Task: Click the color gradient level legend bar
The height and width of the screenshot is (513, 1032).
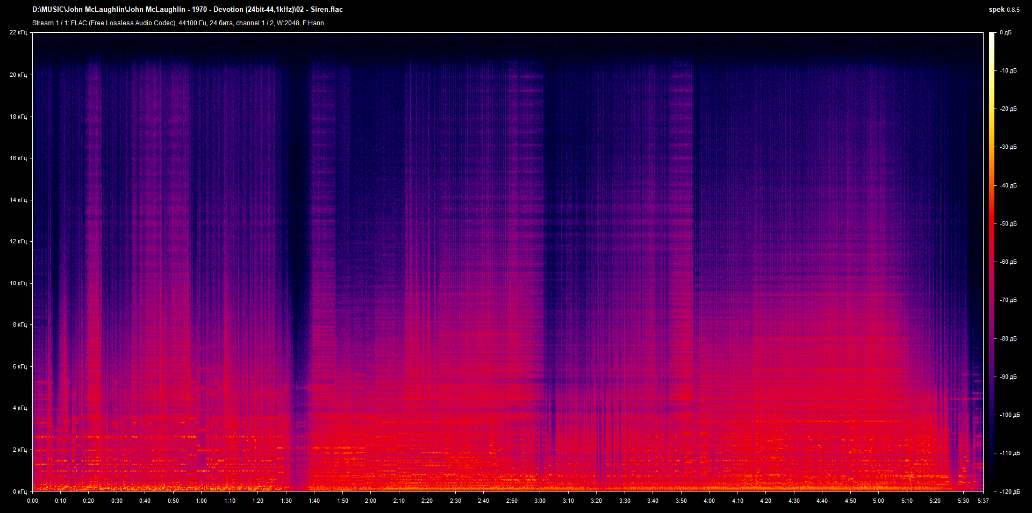Action: (992, 262)
